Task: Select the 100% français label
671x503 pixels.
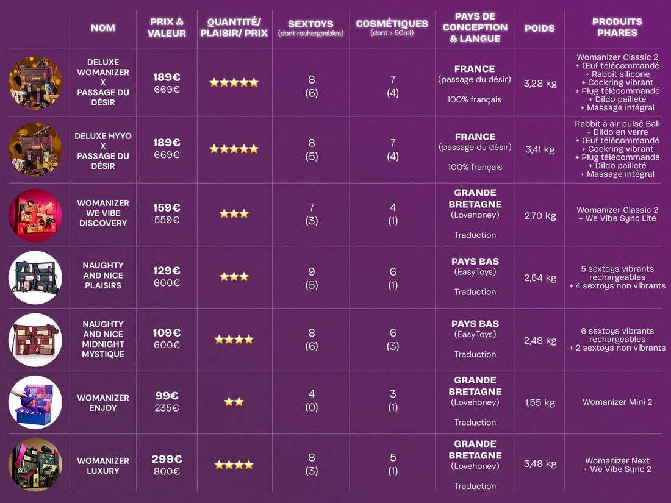Action: [475, 99]
